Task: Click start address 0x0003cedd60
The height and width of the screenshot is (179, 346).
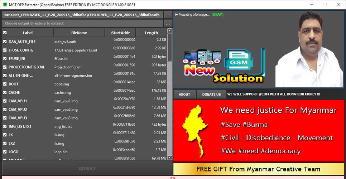Action: pyautogui.click(x=124, y=150)
